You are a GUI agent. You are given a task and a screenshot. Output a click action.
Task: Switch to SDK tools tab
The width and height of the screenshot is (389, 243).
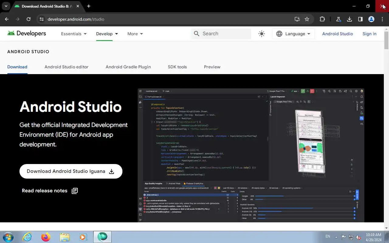177,67
